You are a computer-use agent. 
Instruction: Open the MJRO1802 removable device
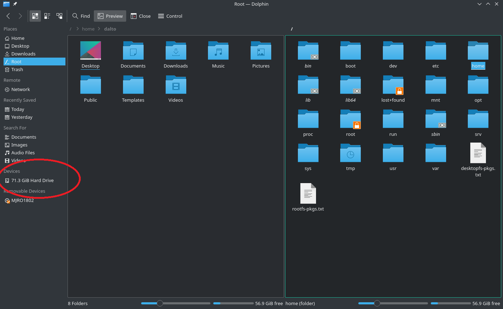point(34,200)
